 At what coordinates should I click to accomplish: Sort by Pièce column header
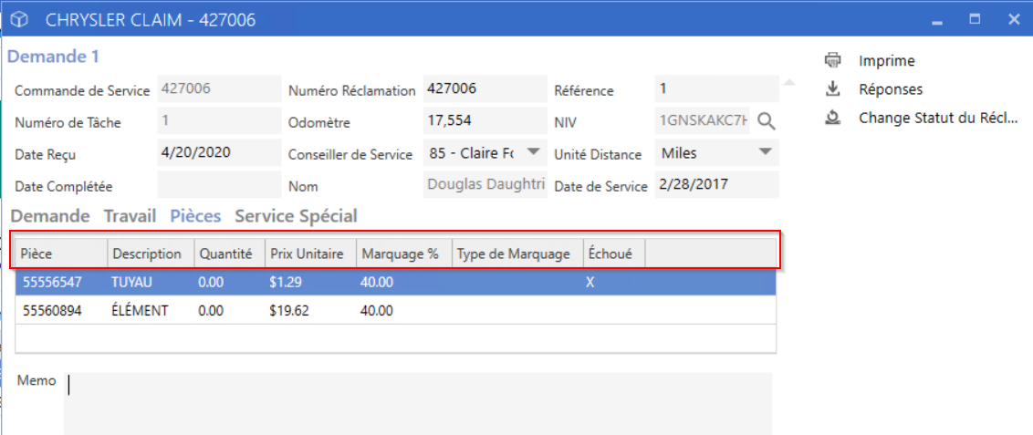[x=61, y=254]
